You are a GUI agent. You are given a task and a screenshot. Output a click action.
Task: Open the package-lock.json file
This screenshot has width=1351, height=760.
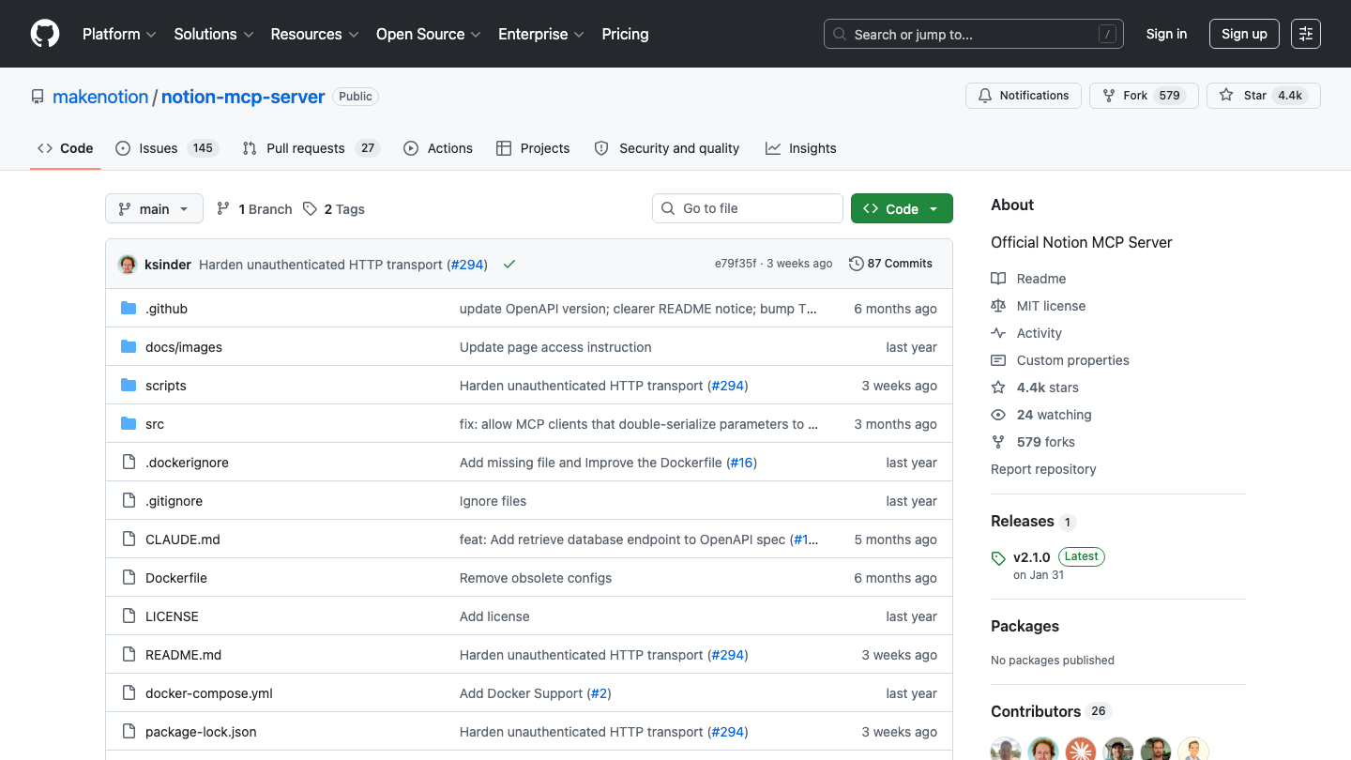click(201, 732)
